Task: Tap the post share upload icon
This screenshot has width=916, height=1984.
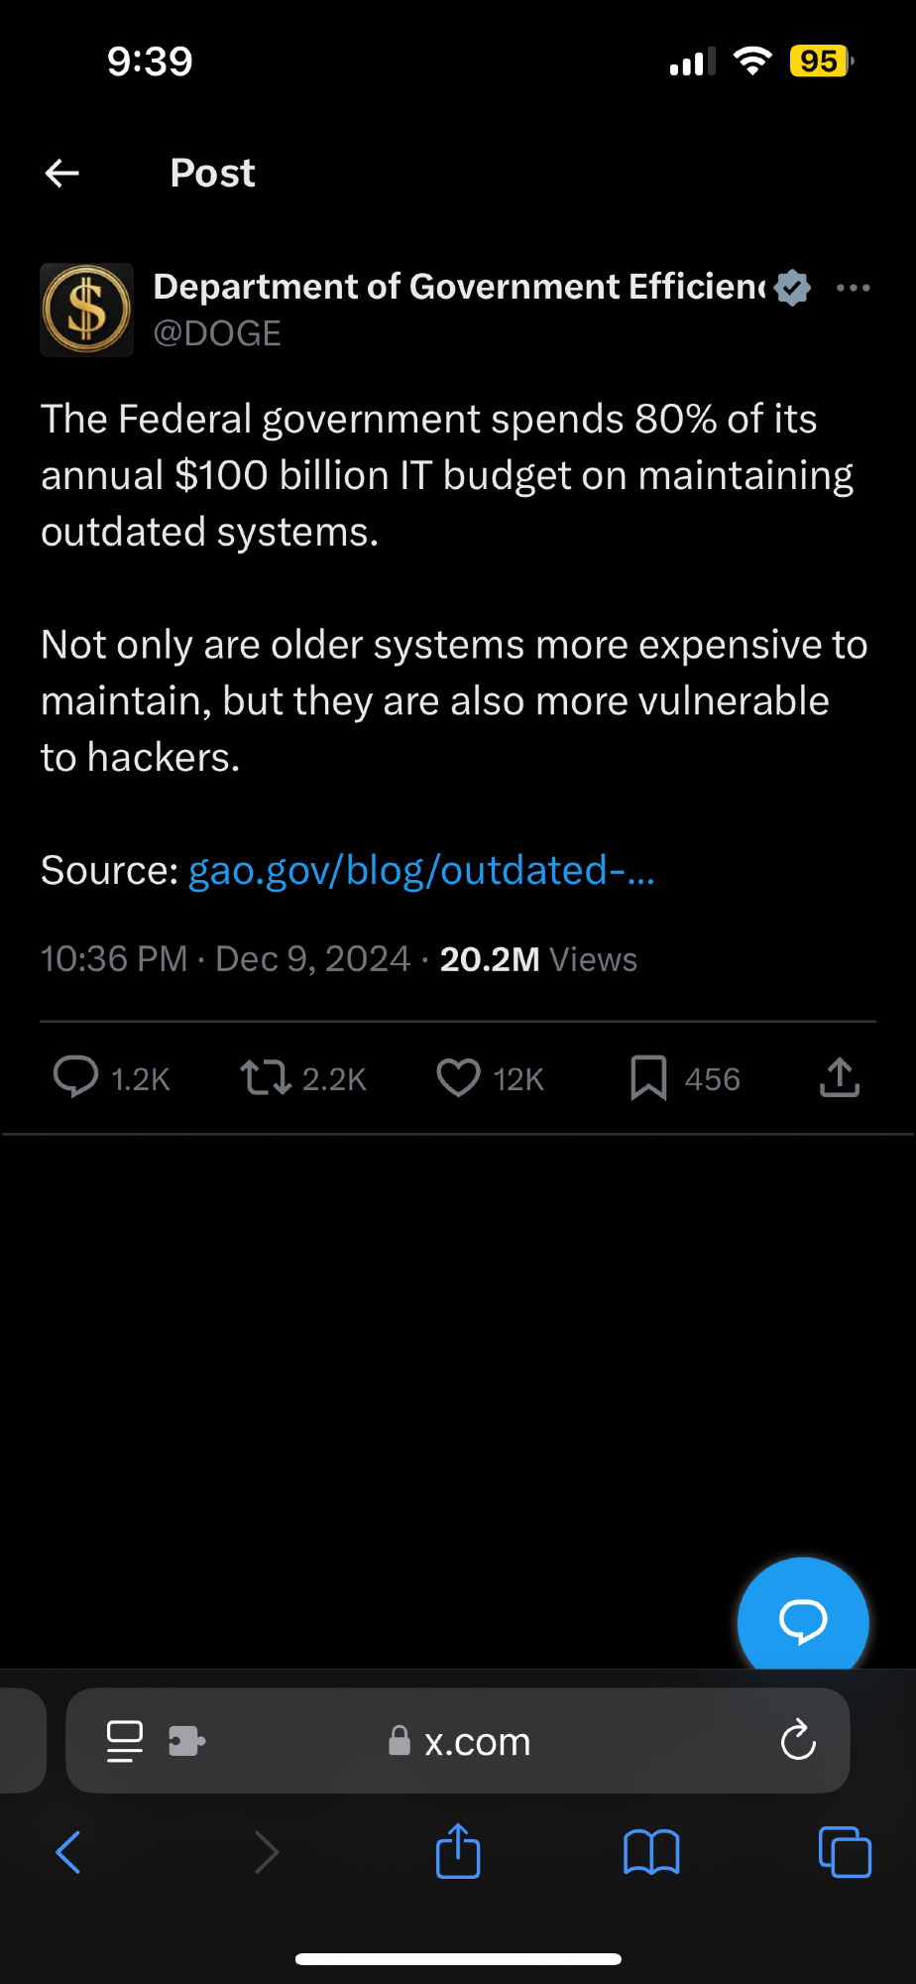Action: click(840, 1077)
